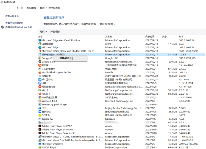Click the 卸载/更改 toolbar button
The height and width of the screenshot is (149, 206).
click(55, 32)
